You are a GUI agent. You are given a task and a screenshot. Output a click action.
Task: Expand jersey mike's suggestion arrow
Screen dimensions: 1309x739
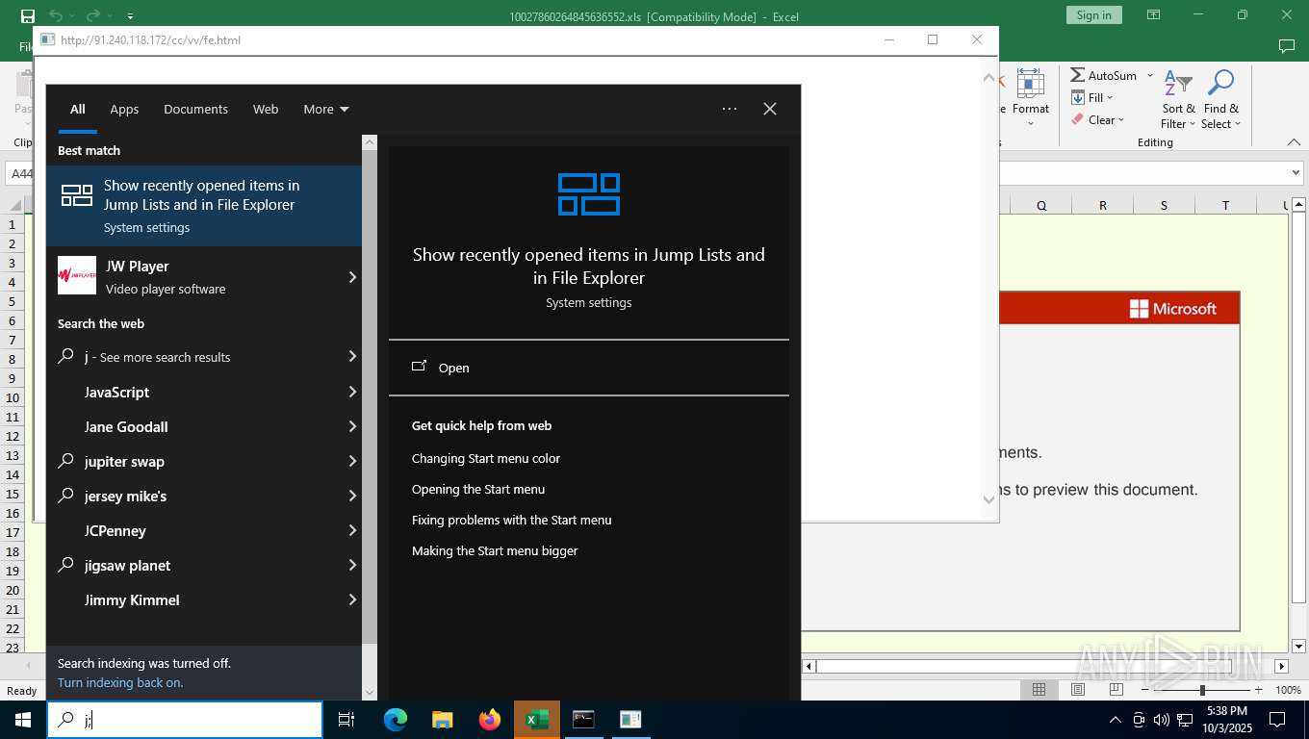click(x=352, y=496)
